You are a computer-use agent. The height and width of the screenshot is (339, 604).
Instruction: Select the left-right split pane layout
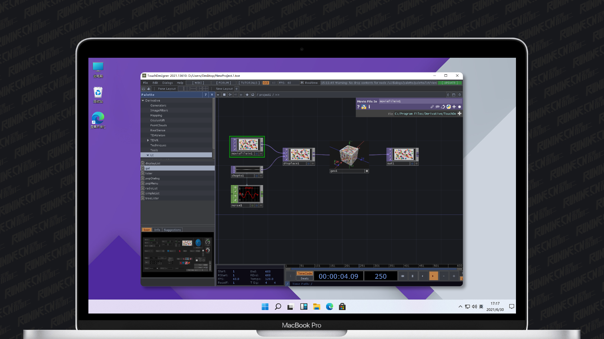click(x=187, y=89)
